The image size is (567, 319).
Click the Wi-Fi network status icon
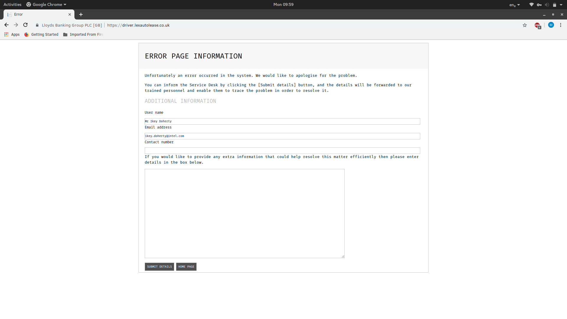[532, 5]
